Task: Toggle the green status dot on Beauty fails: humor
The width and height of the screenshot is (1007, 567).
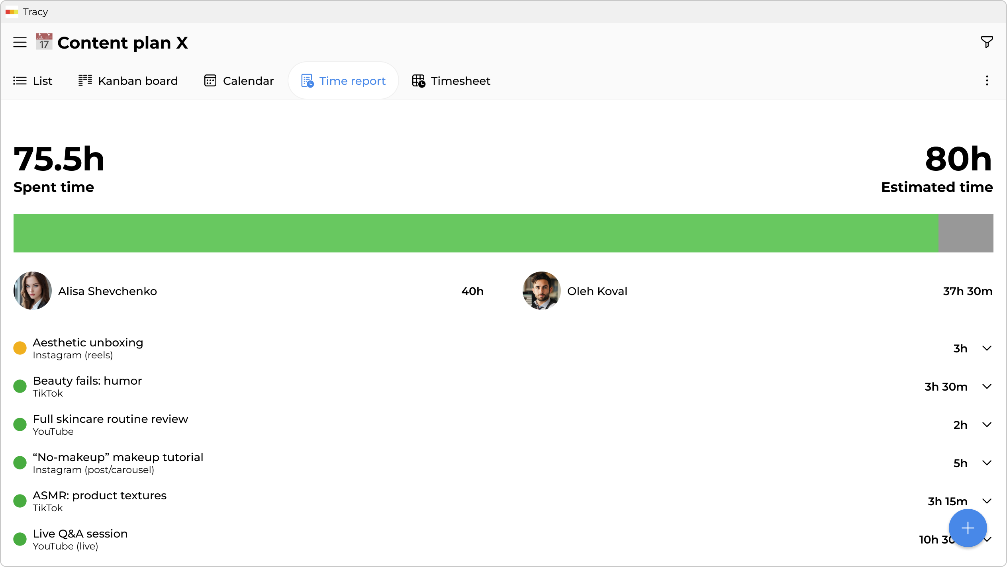Action: coord(20,386)
